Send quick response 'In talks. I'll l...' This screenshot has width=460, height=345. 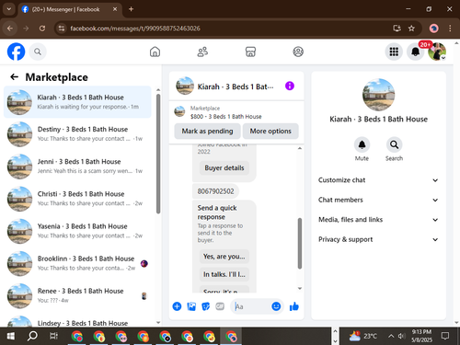[224, 274]
